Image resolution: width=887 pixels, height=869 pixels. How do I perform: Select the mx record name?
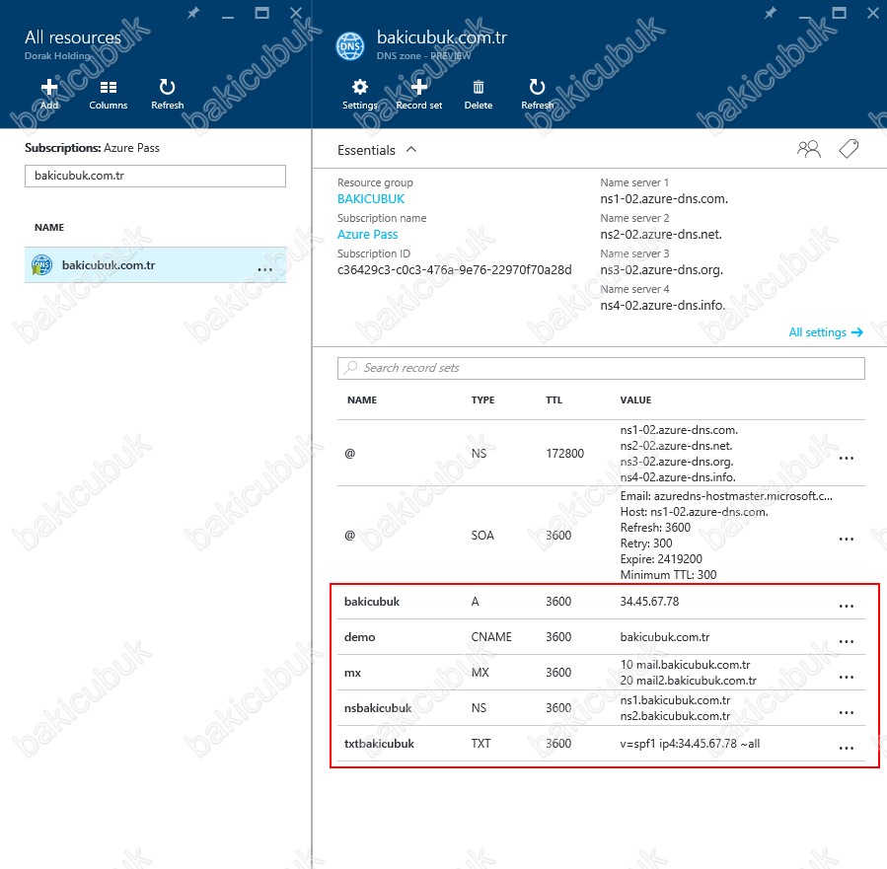tap(352, 673)
